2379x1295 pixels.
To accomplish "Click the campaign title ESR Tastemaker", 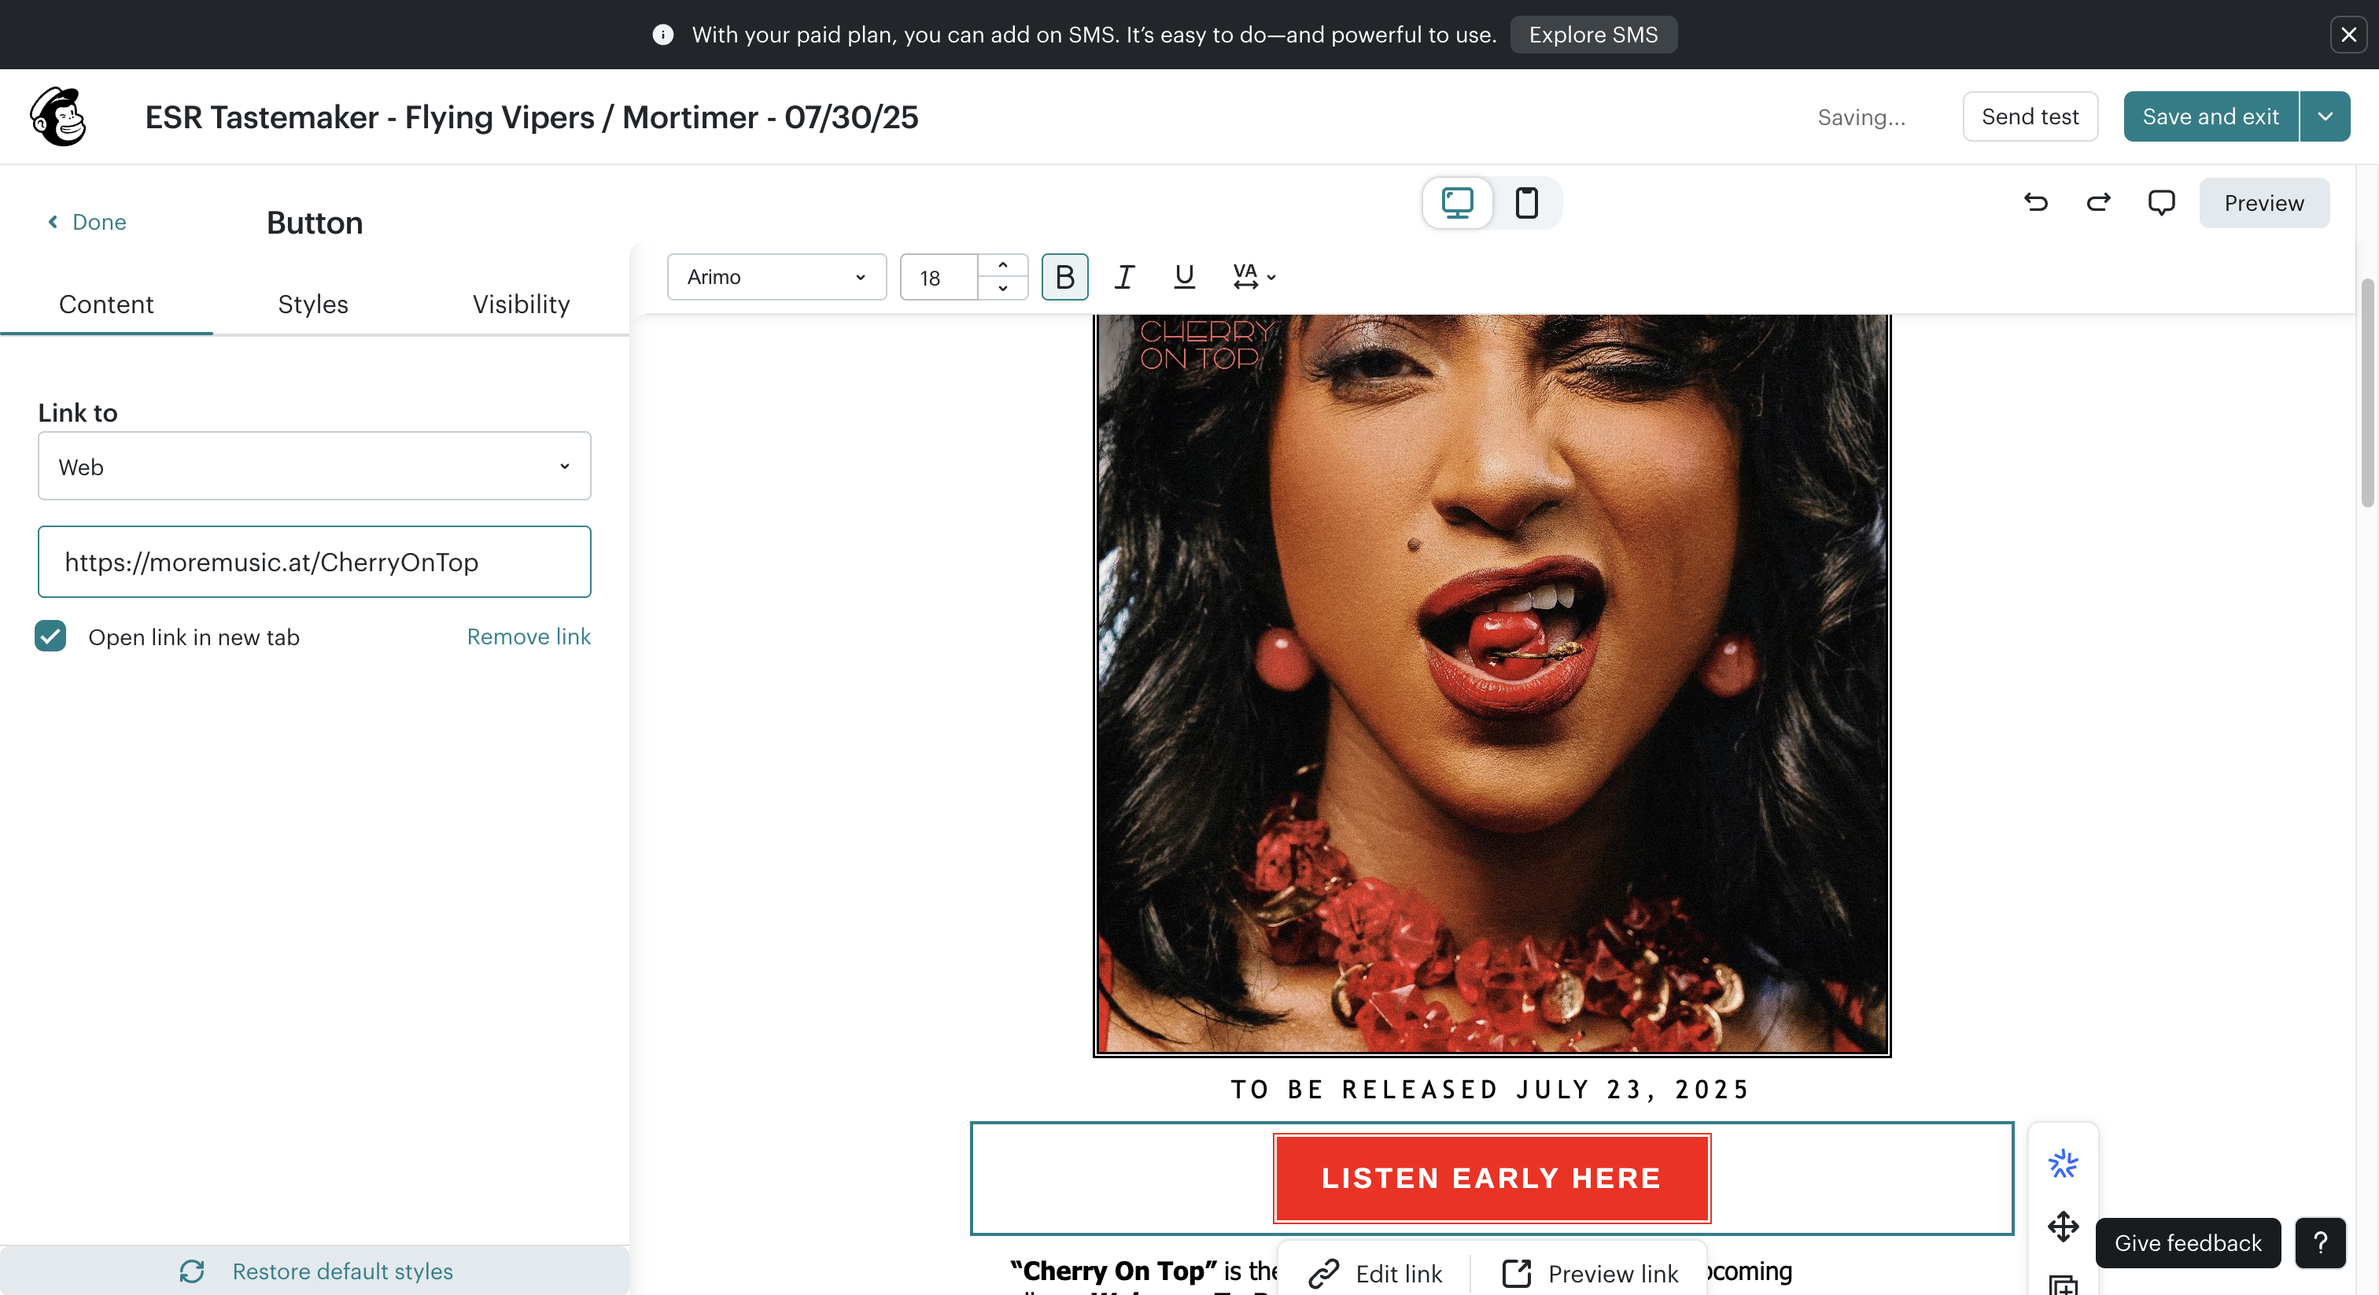I will (x=532, y=117).
